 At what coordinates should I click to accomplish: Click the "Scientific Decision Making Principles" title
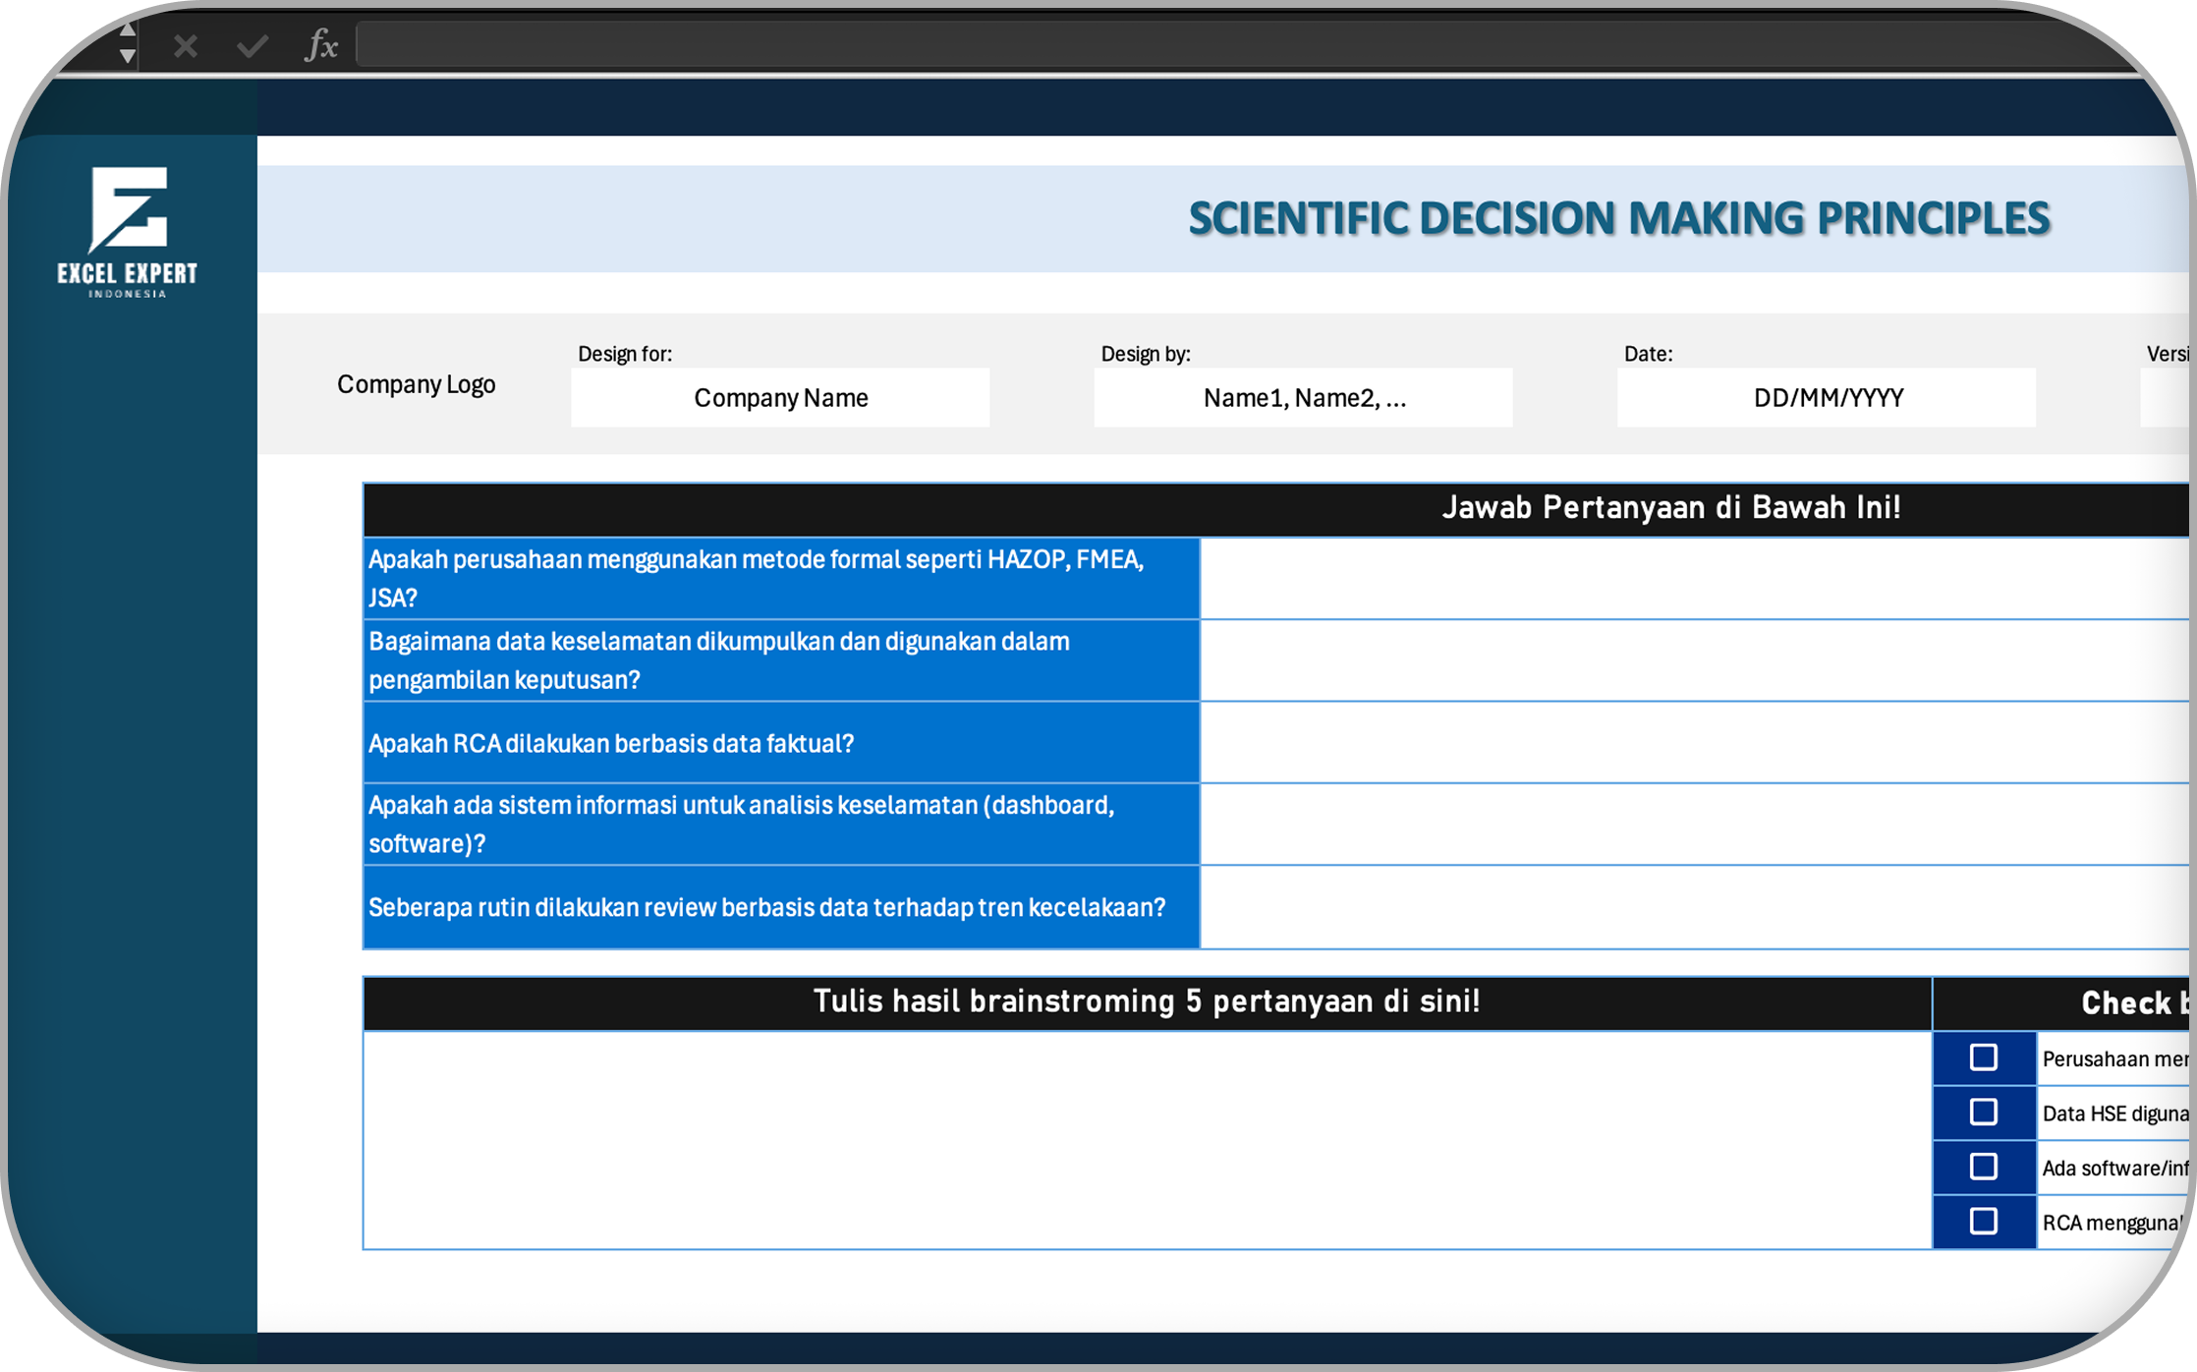1618,218
